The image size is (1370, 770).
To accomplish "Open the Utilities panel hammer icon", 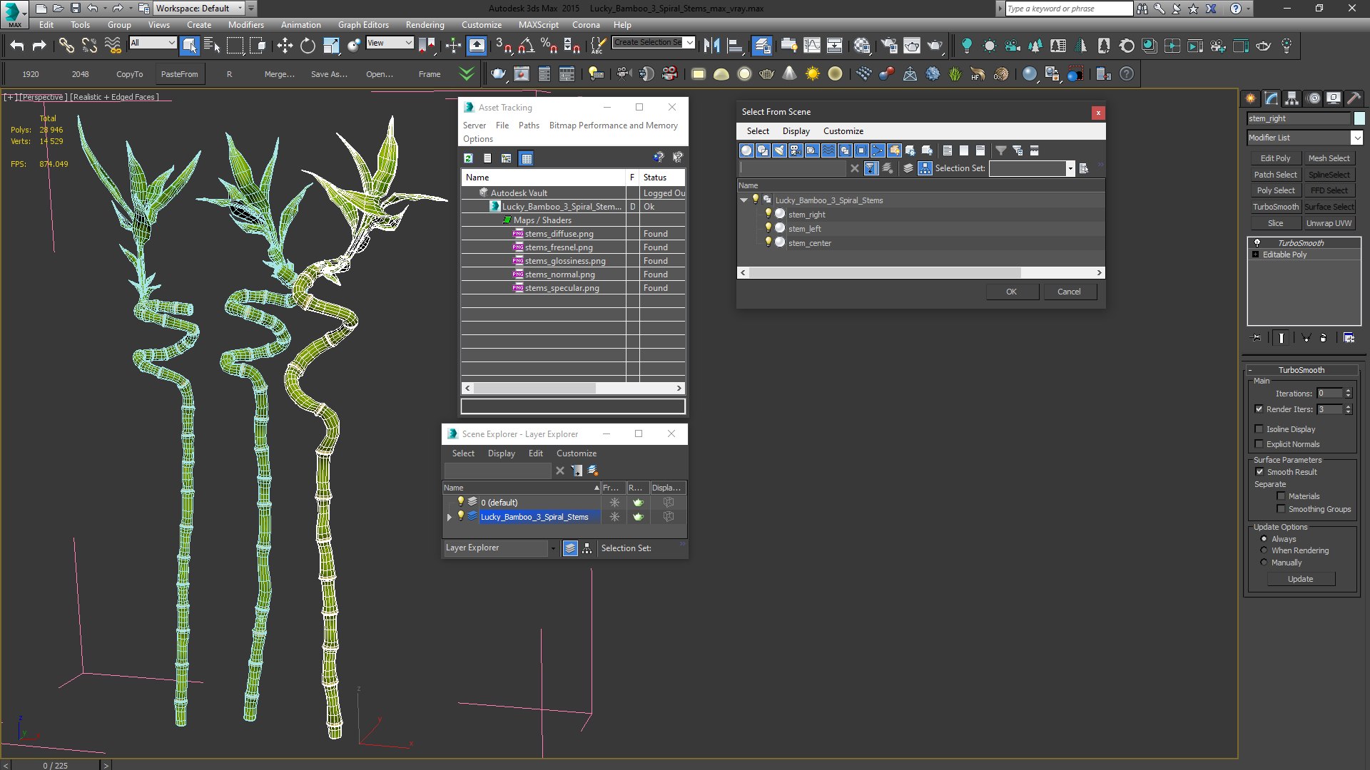I will [x=1354, y=98].
